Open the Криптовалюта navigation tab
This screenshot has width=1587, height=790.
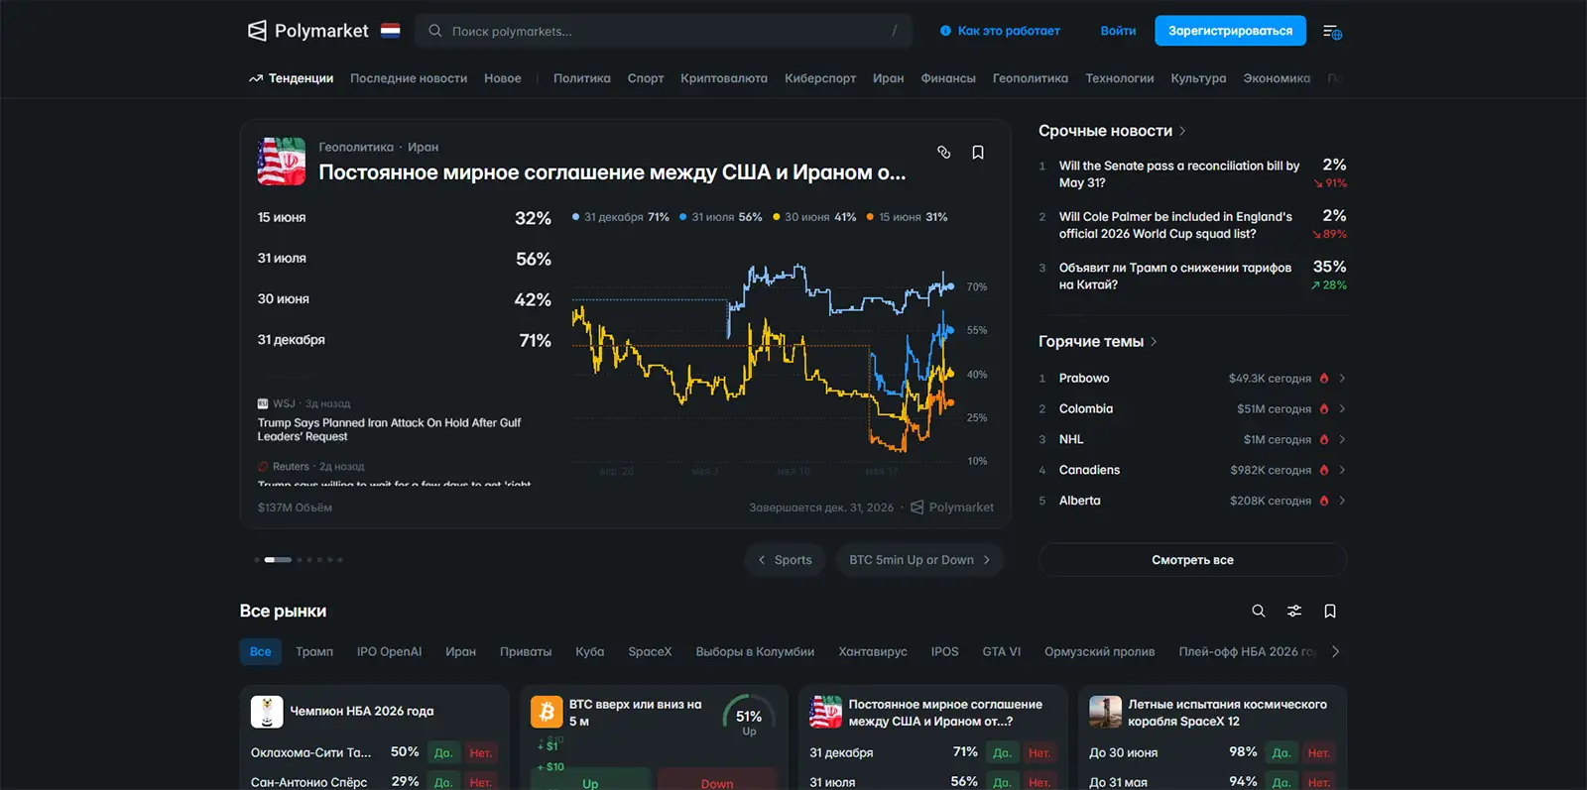[x=724, y=78]
